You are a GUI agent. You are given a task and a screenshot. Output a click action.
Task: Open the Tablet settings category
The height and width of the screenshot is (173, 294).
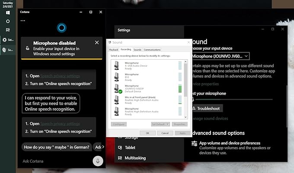pyautogui.click(x=131, y=147)
